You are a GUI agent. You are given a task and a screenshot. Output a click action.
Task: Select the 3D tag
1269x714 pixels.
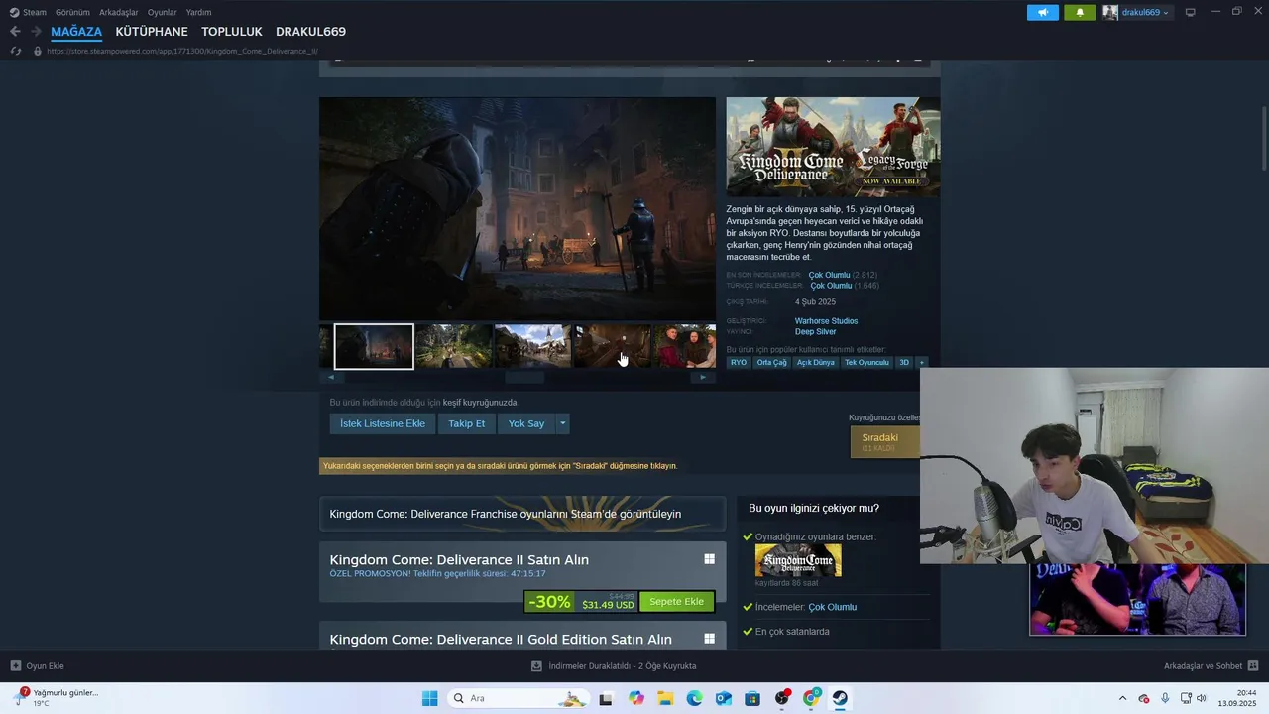pyautogui.click(x=904, y=363)
